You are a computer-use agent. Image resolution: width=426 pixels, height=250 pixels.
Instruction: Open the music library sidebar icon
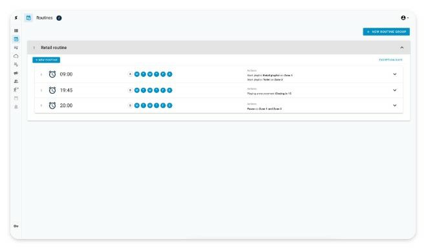[16, 48]
